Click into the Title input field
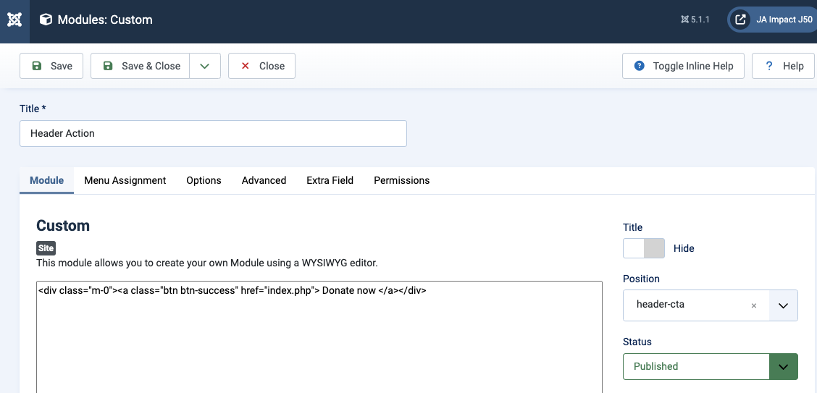The image size is (817, 393). click(x=213, y=133)
